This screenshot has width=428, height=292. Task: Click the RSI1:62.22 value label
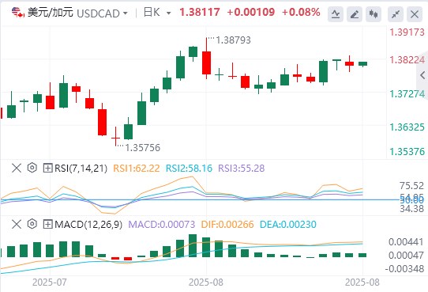(x=136, y=168)
